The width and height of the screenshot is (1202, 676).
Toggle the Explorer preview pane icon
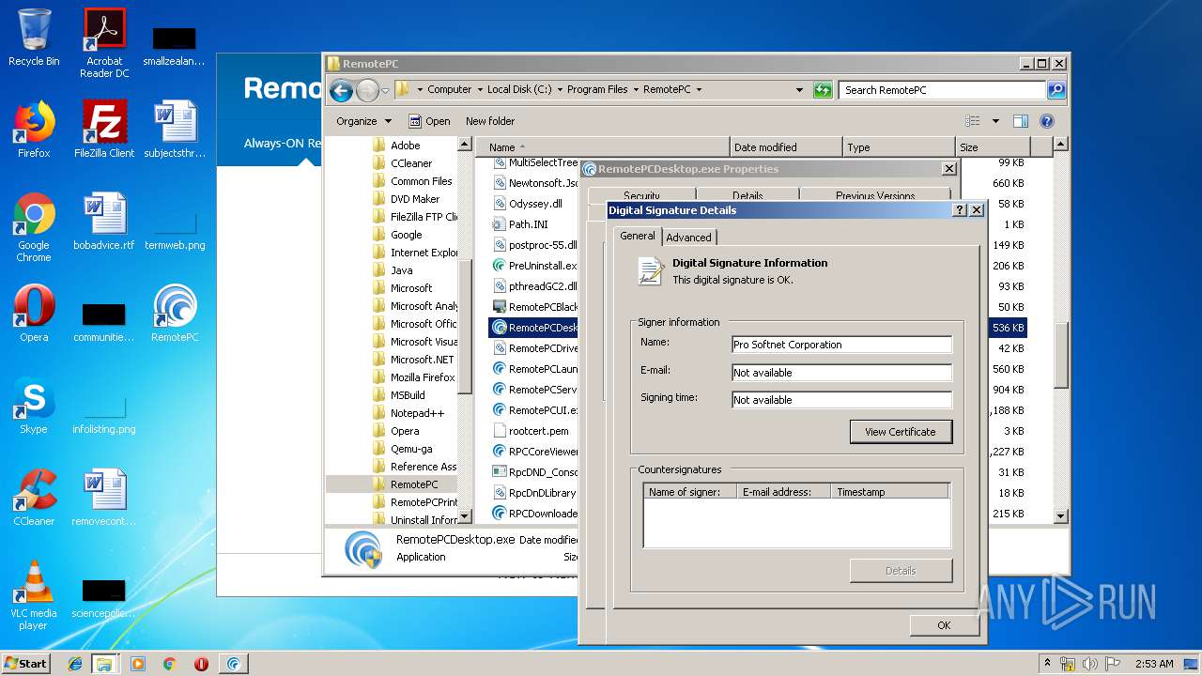pyautogui.click(x=1021, y=121)
